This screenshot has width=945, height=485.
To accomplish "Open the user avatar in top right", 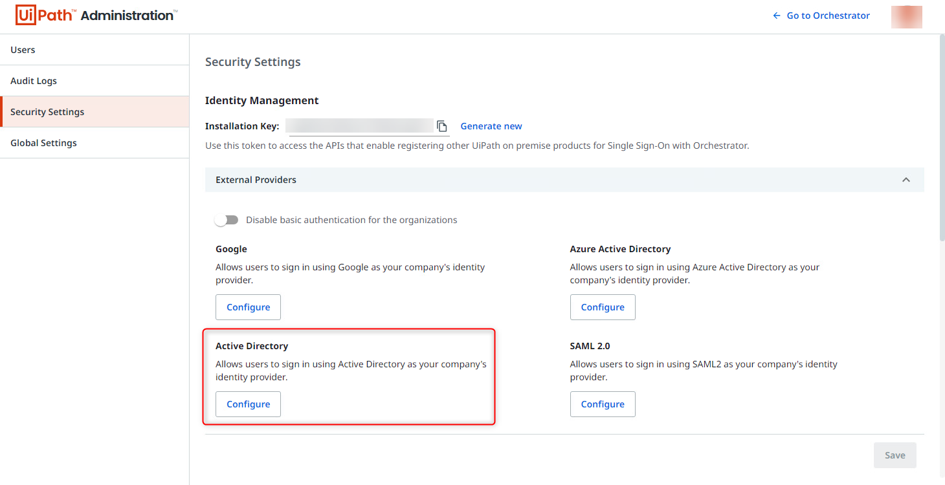I will pos(906,16).
